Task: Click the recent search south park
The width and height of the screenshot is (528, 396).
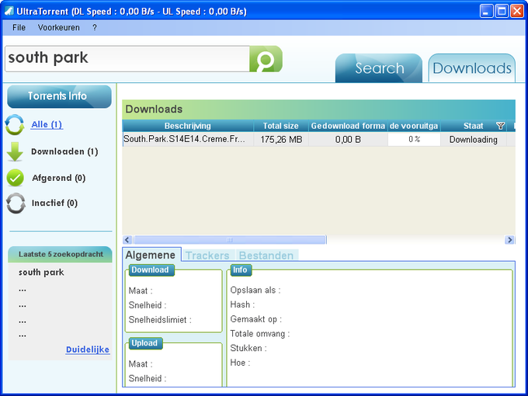Action: point(41,272)
